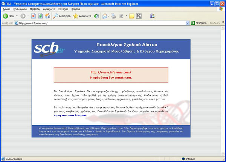Open Favorites (Αγαπημένα) star toolbar button
This screenshot has width=226, height=162.
(82, 16)
